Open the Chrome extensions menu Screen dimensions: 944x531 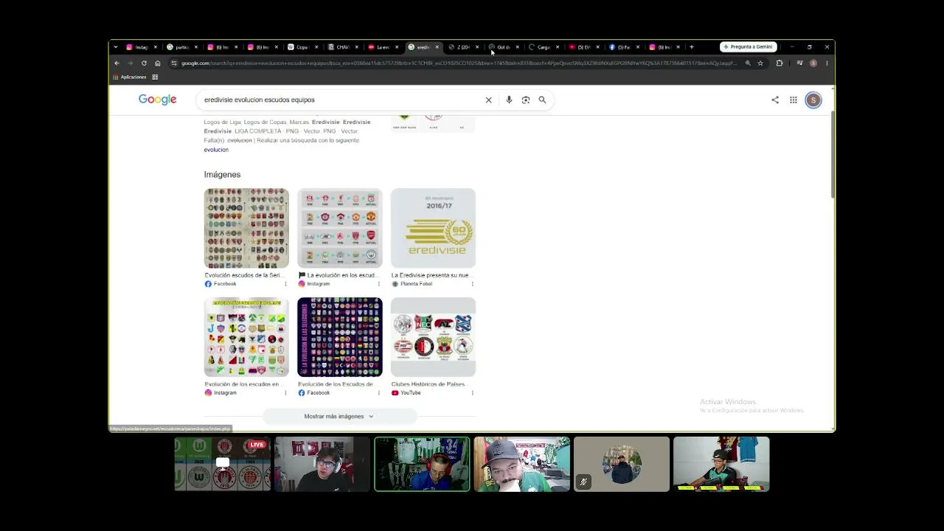(780, 63)
